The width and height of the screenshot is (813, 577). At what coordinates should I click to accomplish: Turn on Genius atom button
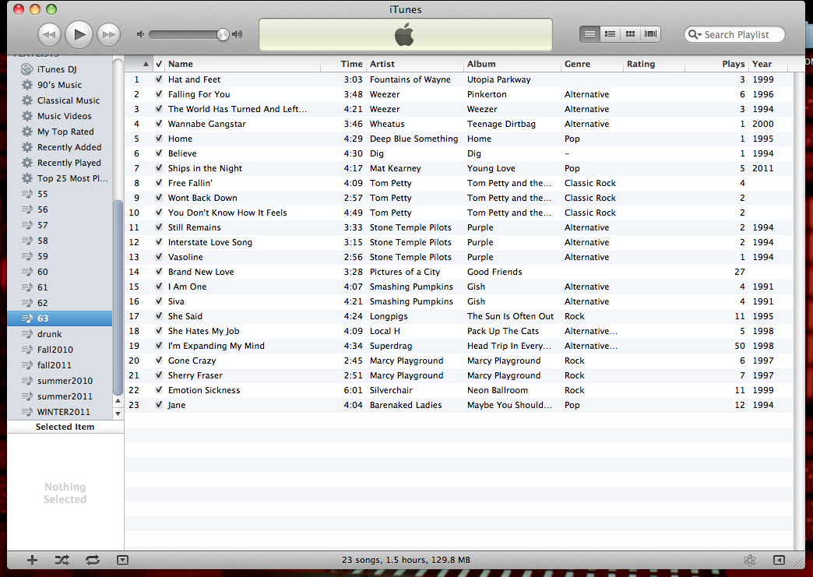(x=750, y=560)
